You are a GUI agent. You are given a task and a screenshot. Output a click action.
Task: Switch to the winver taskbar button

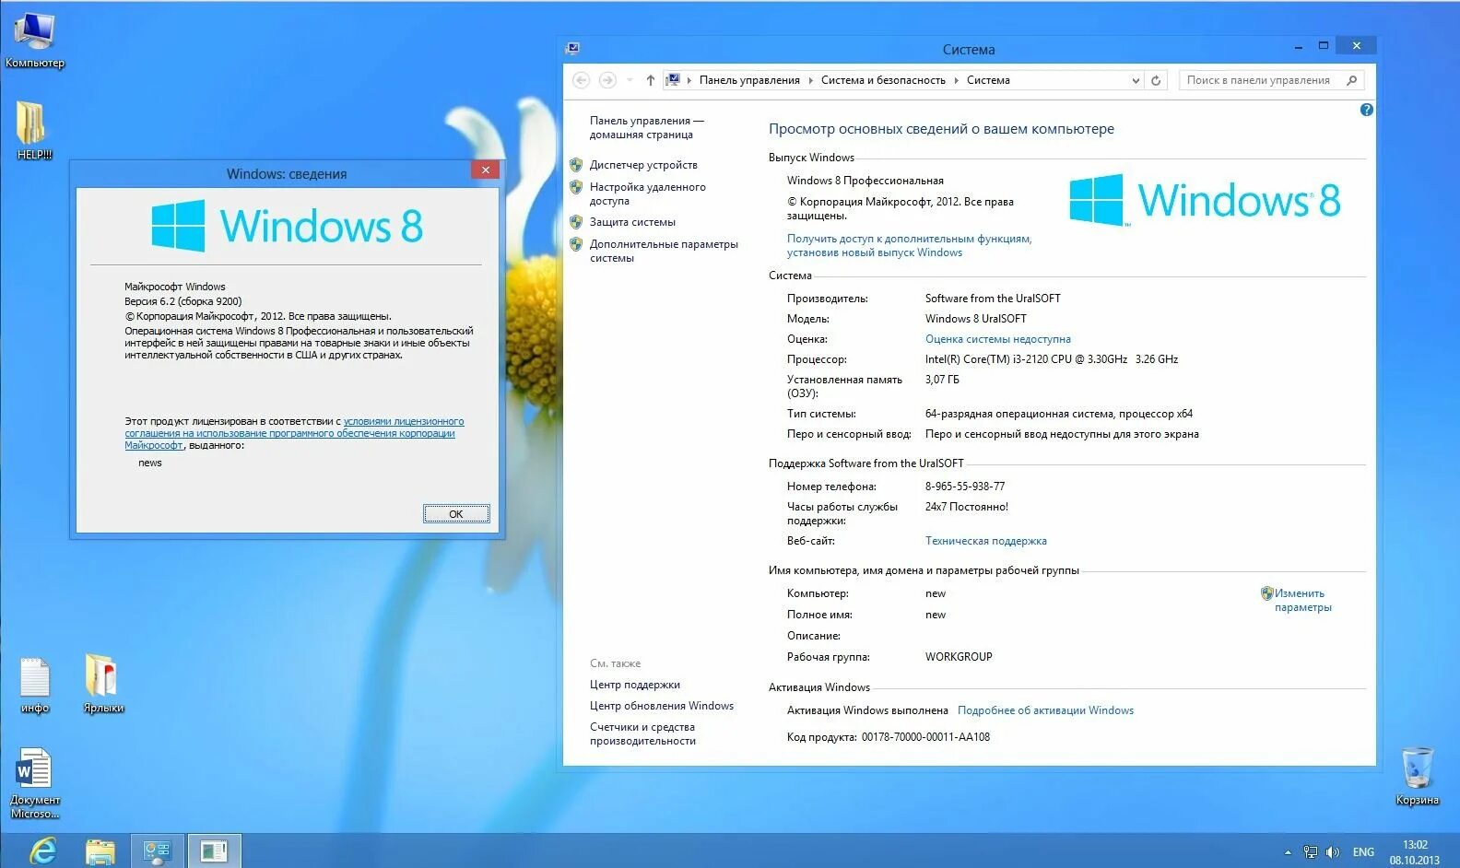215,850
